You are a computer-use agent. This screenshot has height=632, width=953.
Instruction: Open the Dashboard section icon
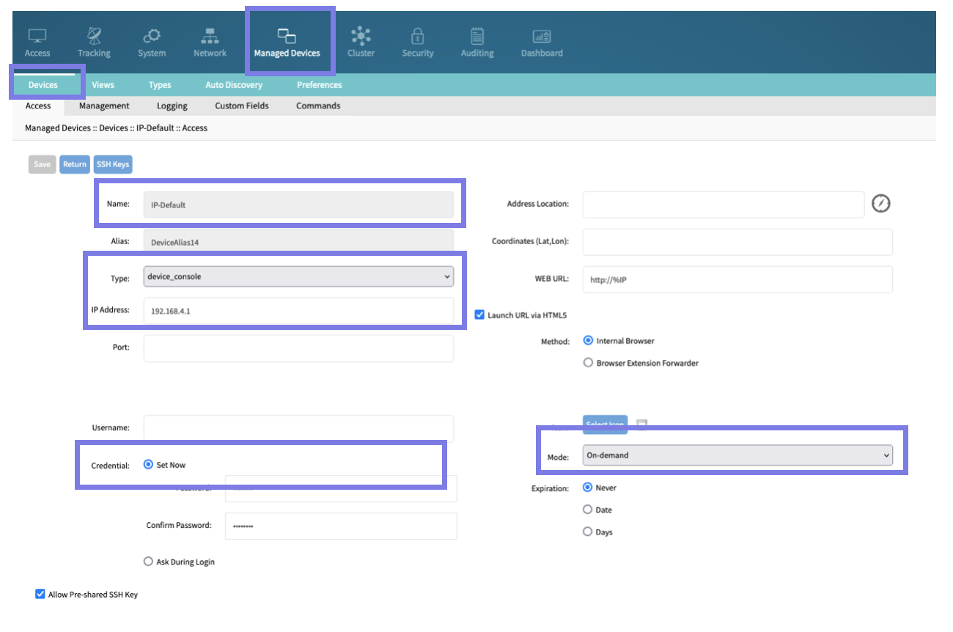(x=542, y=43)
